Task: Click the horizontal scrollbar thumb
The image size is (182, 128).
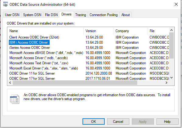Action: coord(75,83)
